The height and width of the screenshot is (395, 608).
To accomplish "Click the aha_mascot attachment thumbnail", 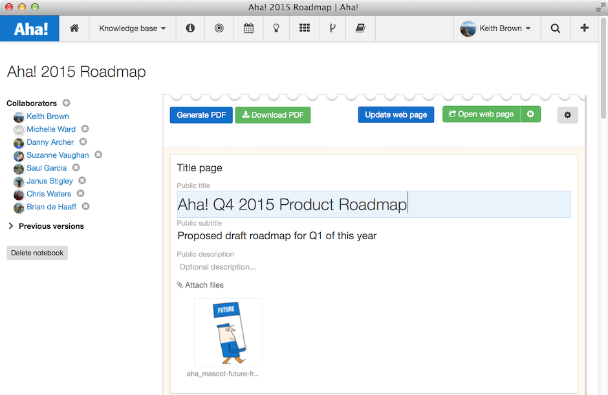I will (x=228, y=332).
